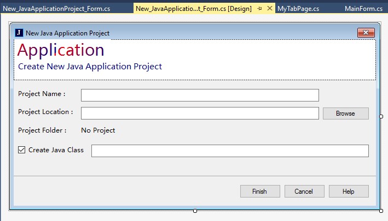This screenshot has width=388, height=221.
Task: Toggle the Create Java Class checkbox
Action: click(x=21, y=150)
